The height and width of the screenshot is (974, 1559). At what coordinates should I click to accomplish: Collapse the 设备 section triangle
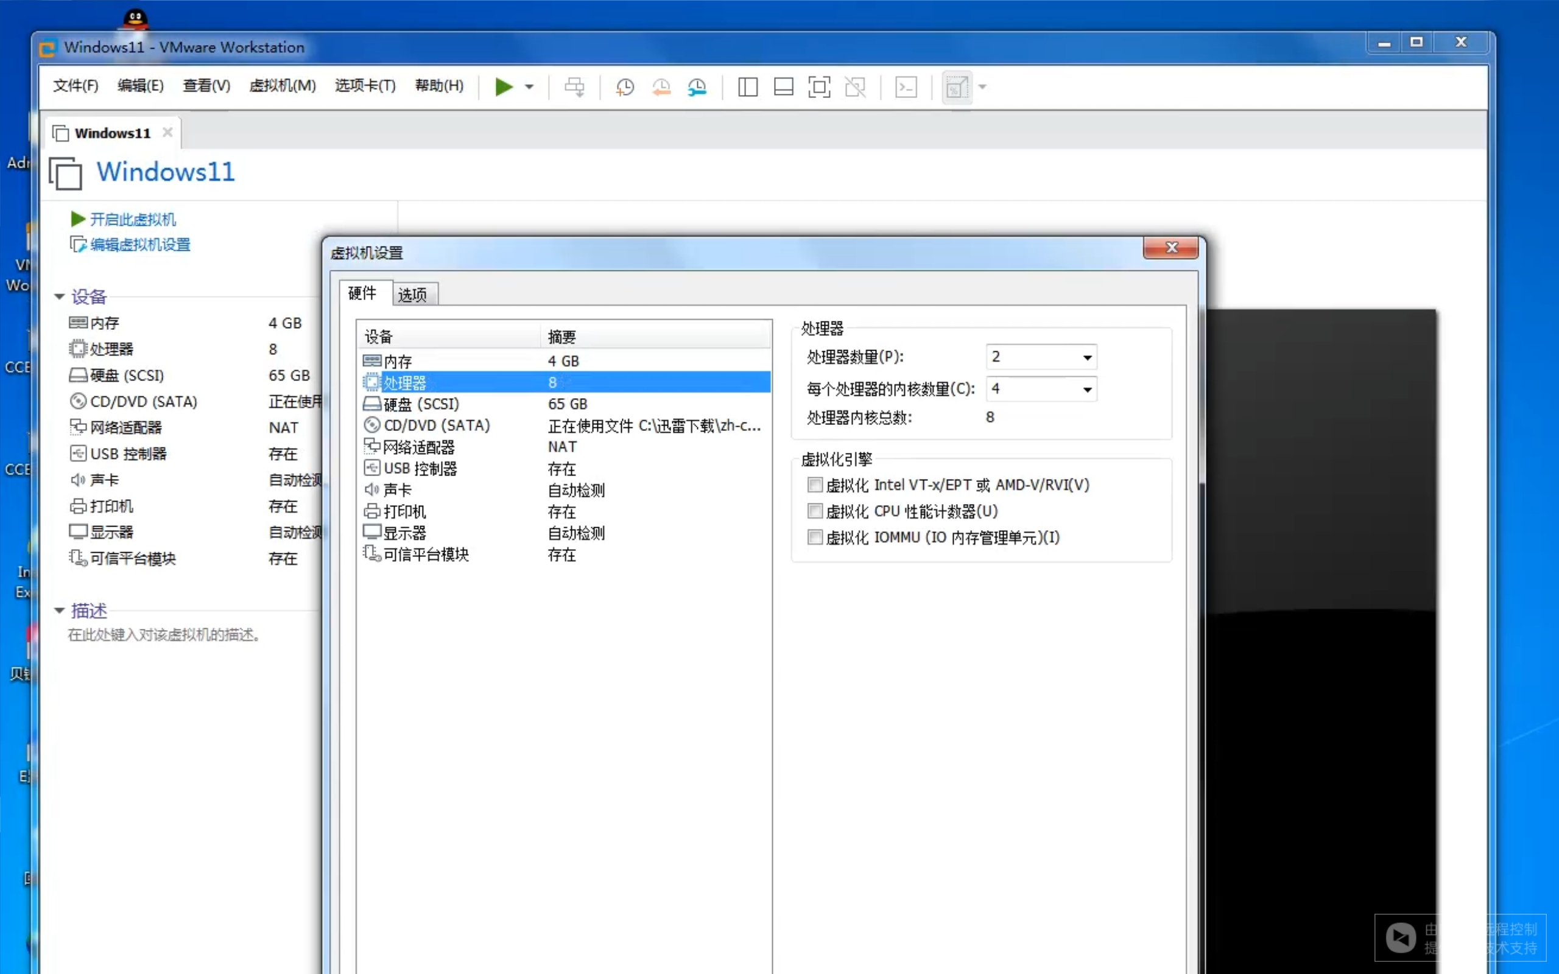coord(59,296)
